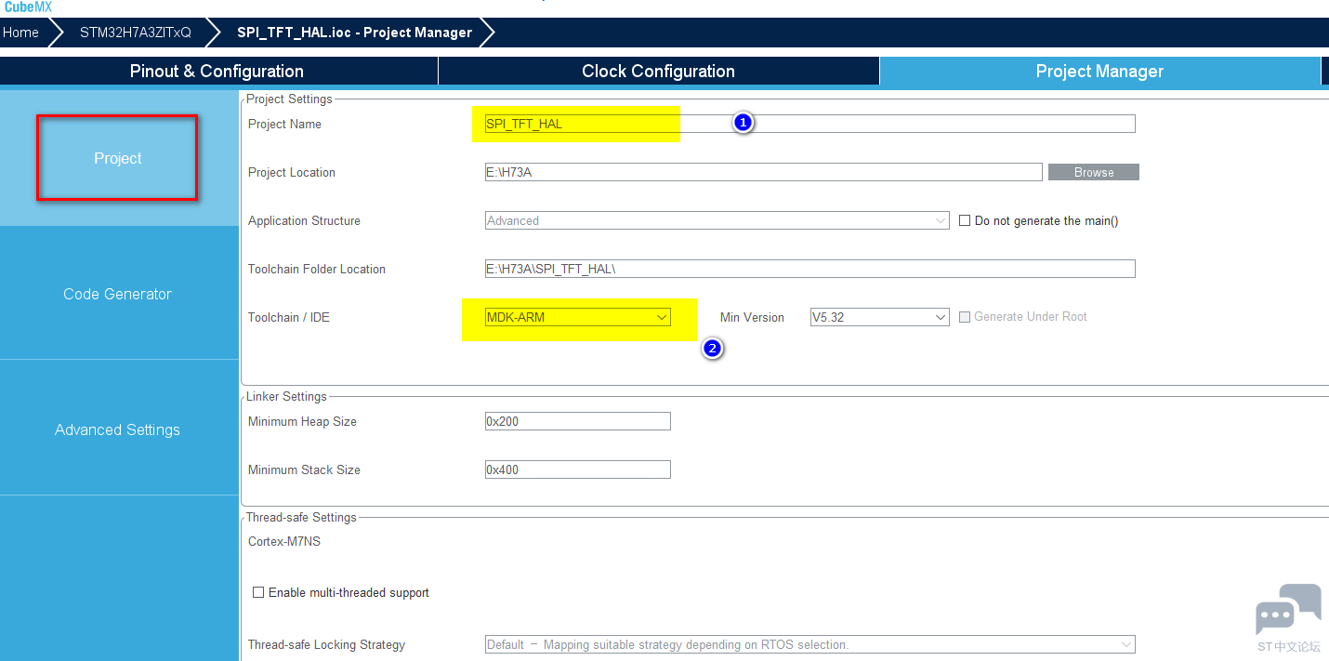Click the Minimum Stack Size field
This screenshot has height=661, width=1329.
pos(577,469)
